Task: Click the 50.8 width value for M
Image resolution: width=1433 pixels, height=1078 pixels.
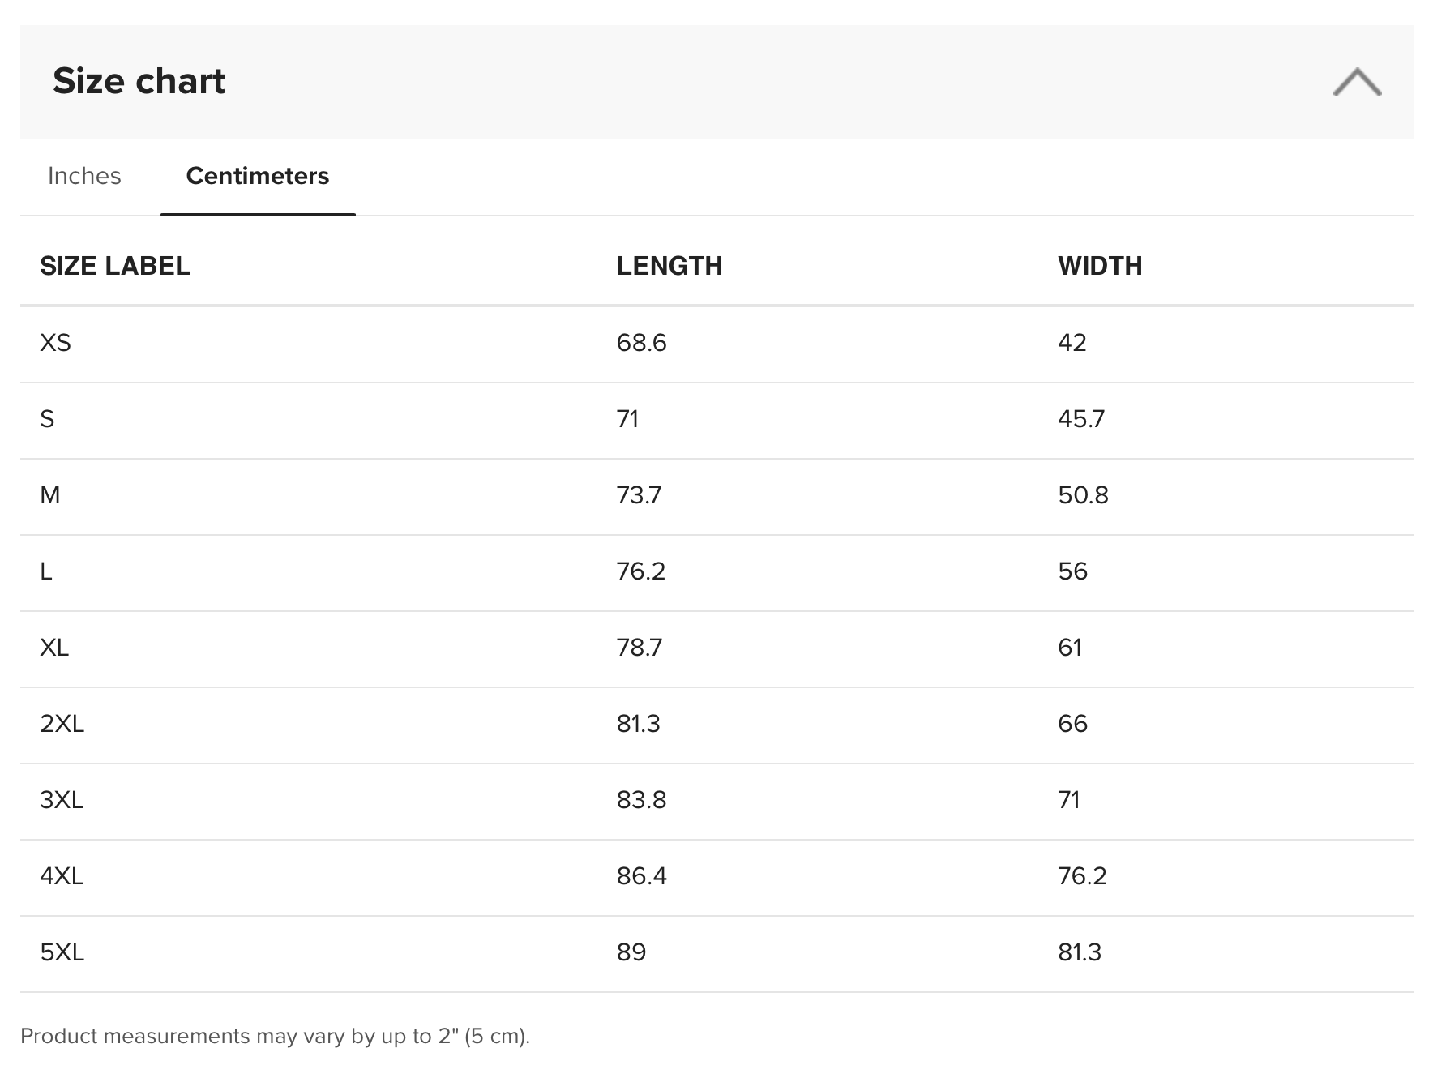Action: point(1083,495)
